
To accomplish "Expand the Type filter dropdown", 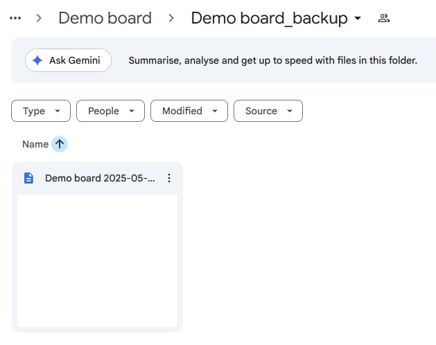I will [41, 111].
